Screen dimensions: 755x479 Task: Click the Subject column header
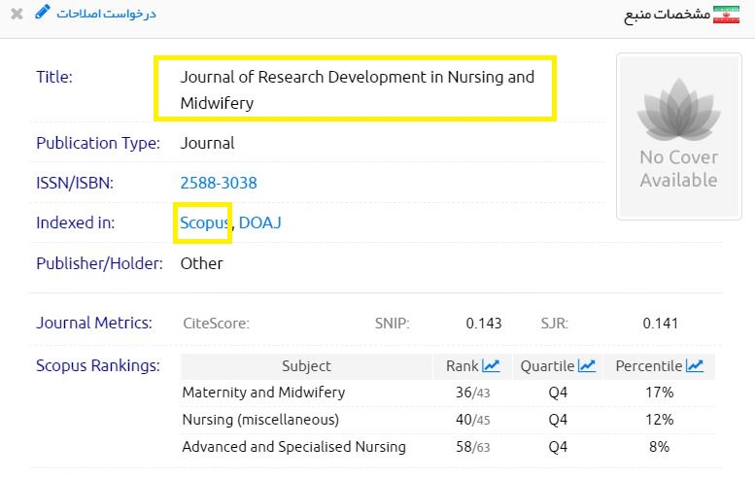tap(306, 366)
